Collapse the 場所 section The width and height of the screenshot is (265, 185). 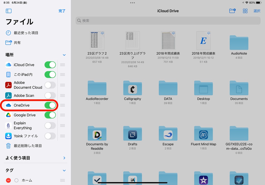64,55
